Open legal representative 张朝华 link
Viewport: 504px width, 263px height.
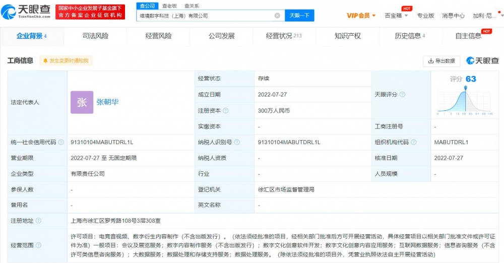107,102
